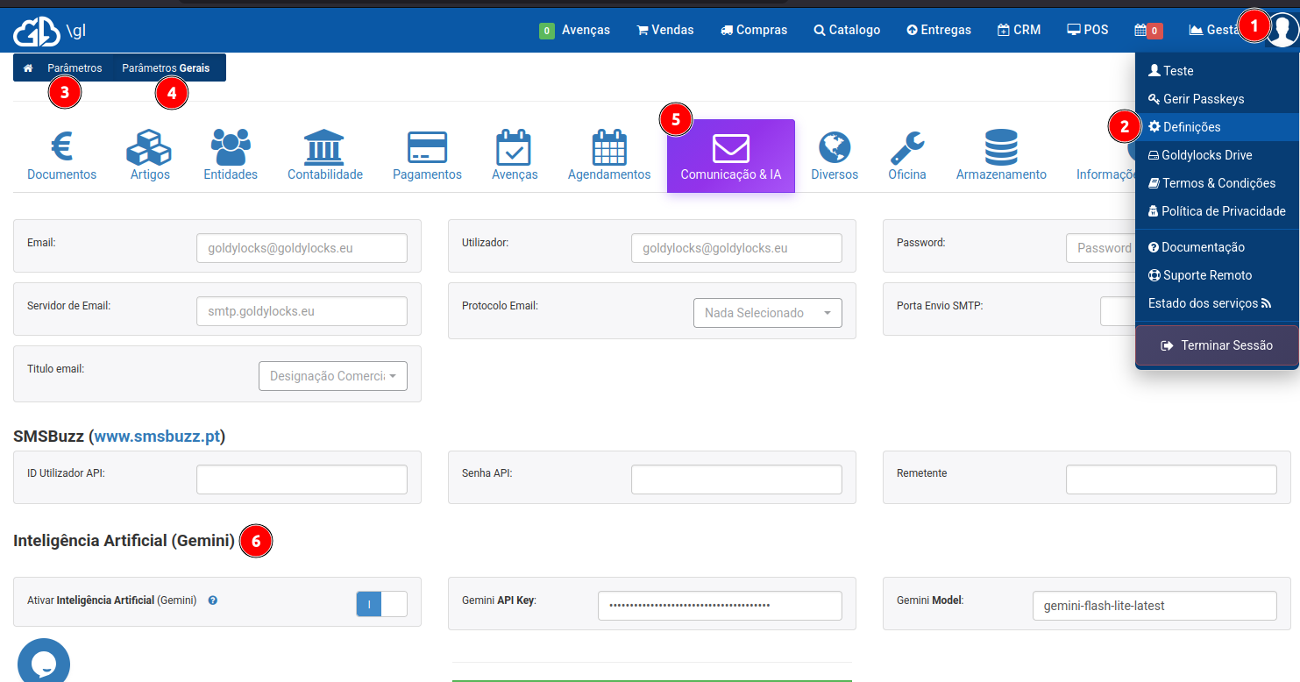Select the Comunicação & IA tab

(x=731, y=156)
